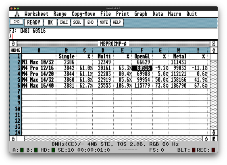This screenshot has height=165, width=227.
Task: Open the Range menu
Action: [x=60, y=14]
